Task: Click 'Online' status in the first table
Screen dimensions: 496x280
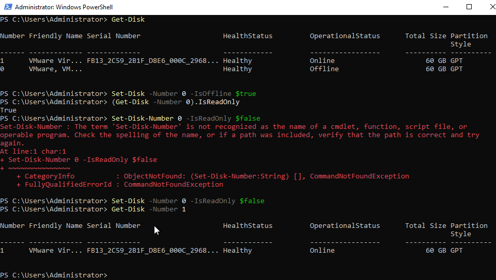Action: pos(322,61)
